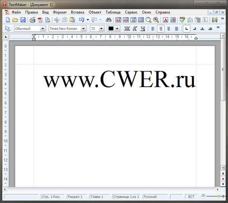Toggle italic formatting with К button
Image resolution: width=228 pixels, height=203 pixels.
[x=135, y=29]
